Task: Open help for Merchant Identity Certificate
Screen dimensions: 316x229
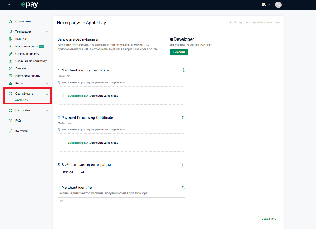Action: 183,70
